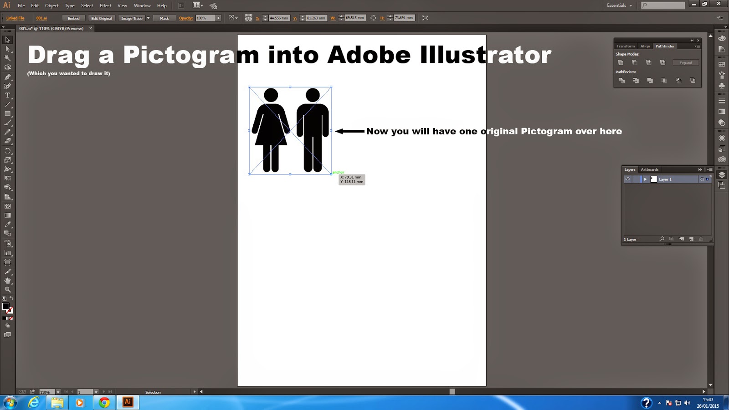Open the Arrange Documents dropdown
The width and height of the screenshot is (729, 410).
pyautogui.click(x=198, y=5)
